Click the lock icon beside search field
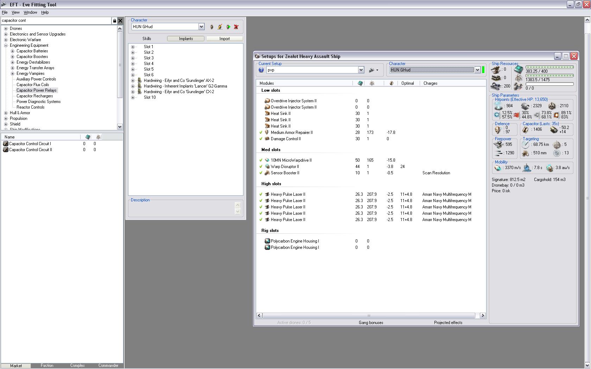The width and height of the screenshot is (591, 369). point(114,21)
